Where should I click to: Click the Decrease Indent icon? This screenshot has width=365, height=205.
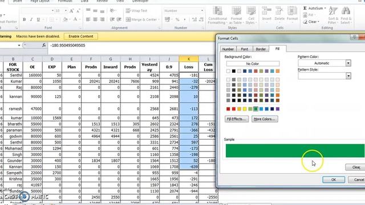[112, 19]
